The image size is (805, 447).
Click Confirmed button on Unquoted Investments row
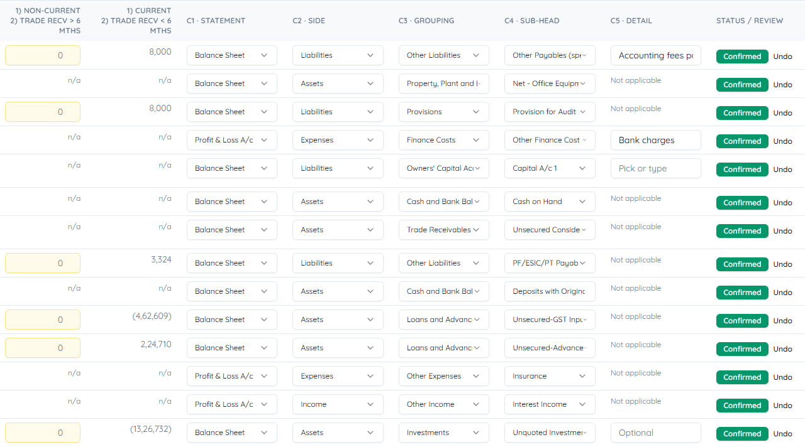[742, 434]
